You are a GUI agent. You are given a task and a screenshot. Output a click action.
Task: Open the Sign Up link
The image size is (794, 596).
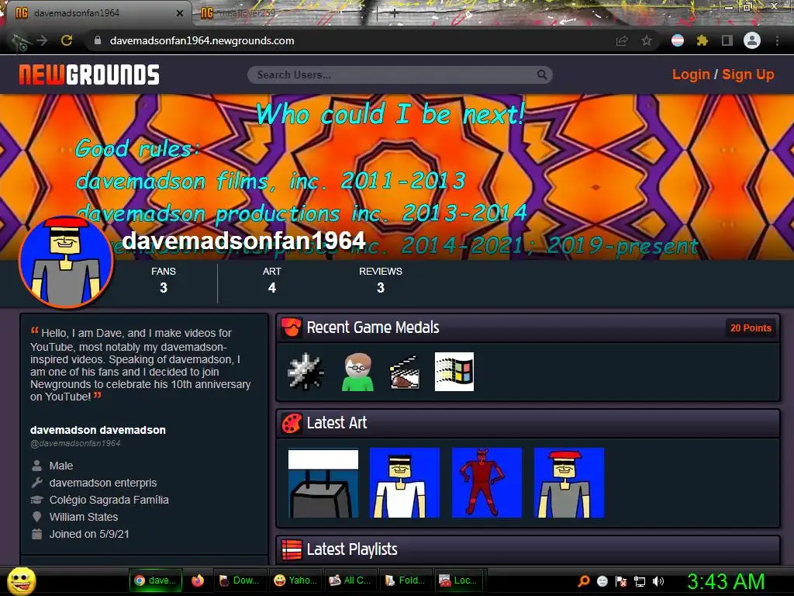pyautogui.click(x=748, y=74)
